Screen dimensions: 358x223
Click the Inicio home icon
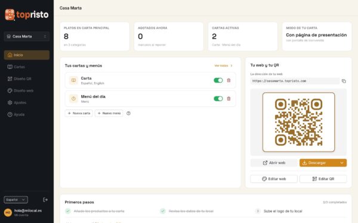point(10,55)
